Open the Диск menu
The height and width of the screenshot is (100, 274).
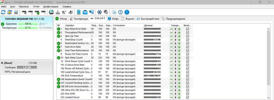13,7
